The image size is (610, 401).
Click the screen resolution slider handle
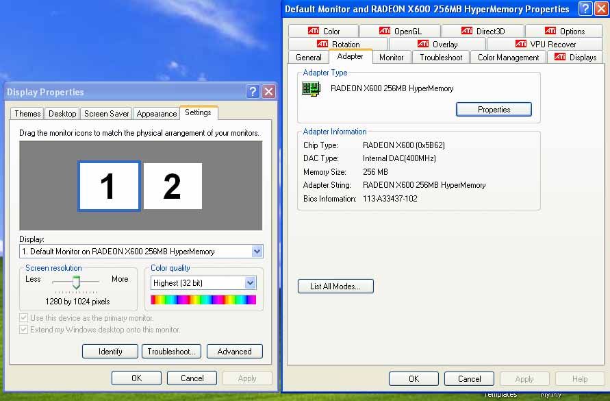point(76,282)
